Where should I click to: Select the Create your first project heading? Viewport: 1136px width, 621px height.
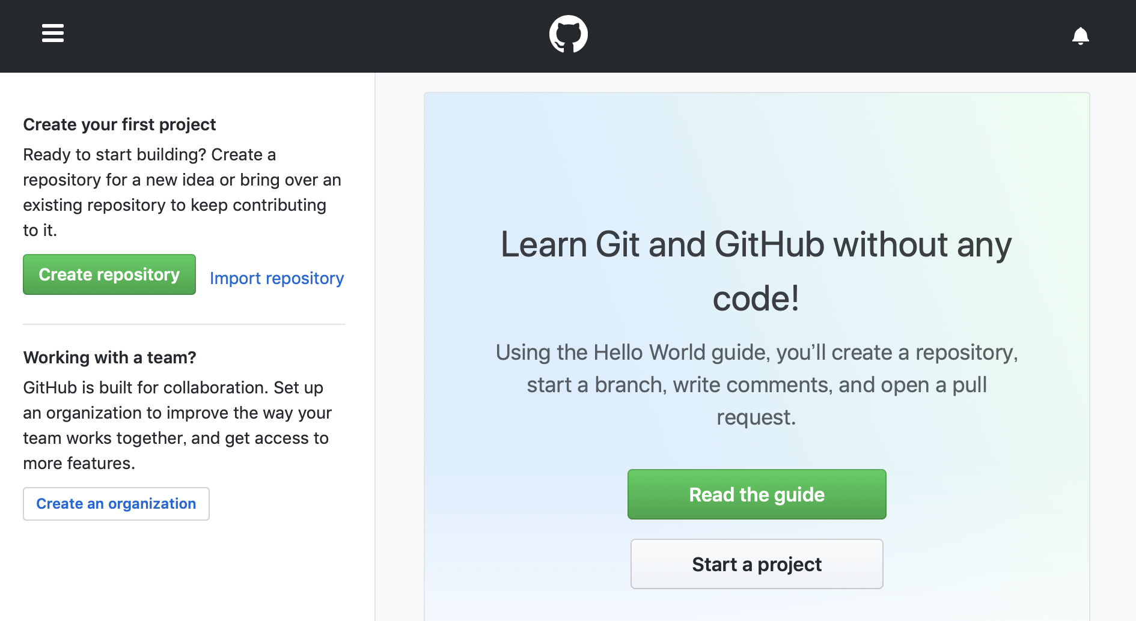pos(120,124)
